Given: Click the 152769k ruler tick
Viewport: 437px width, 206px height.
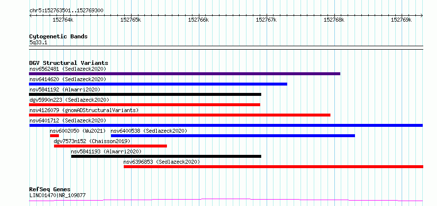Looking at the screenshot, I should point(402,20).
